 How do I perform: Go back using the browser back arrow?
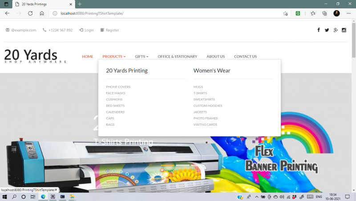click(x=7, y=13)
